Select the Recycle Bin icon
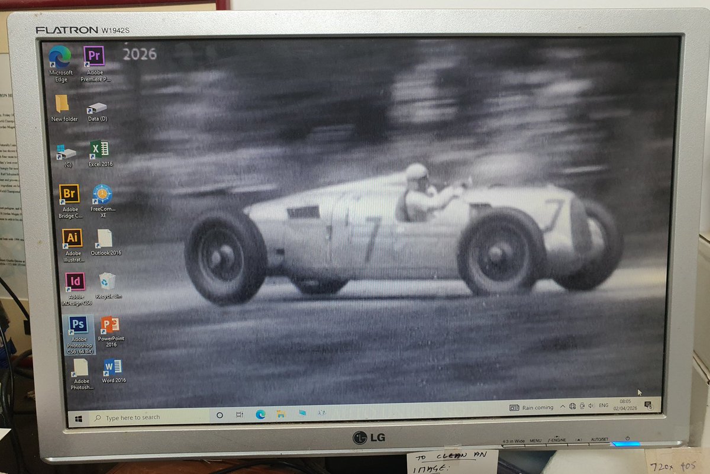 [108, 285]
